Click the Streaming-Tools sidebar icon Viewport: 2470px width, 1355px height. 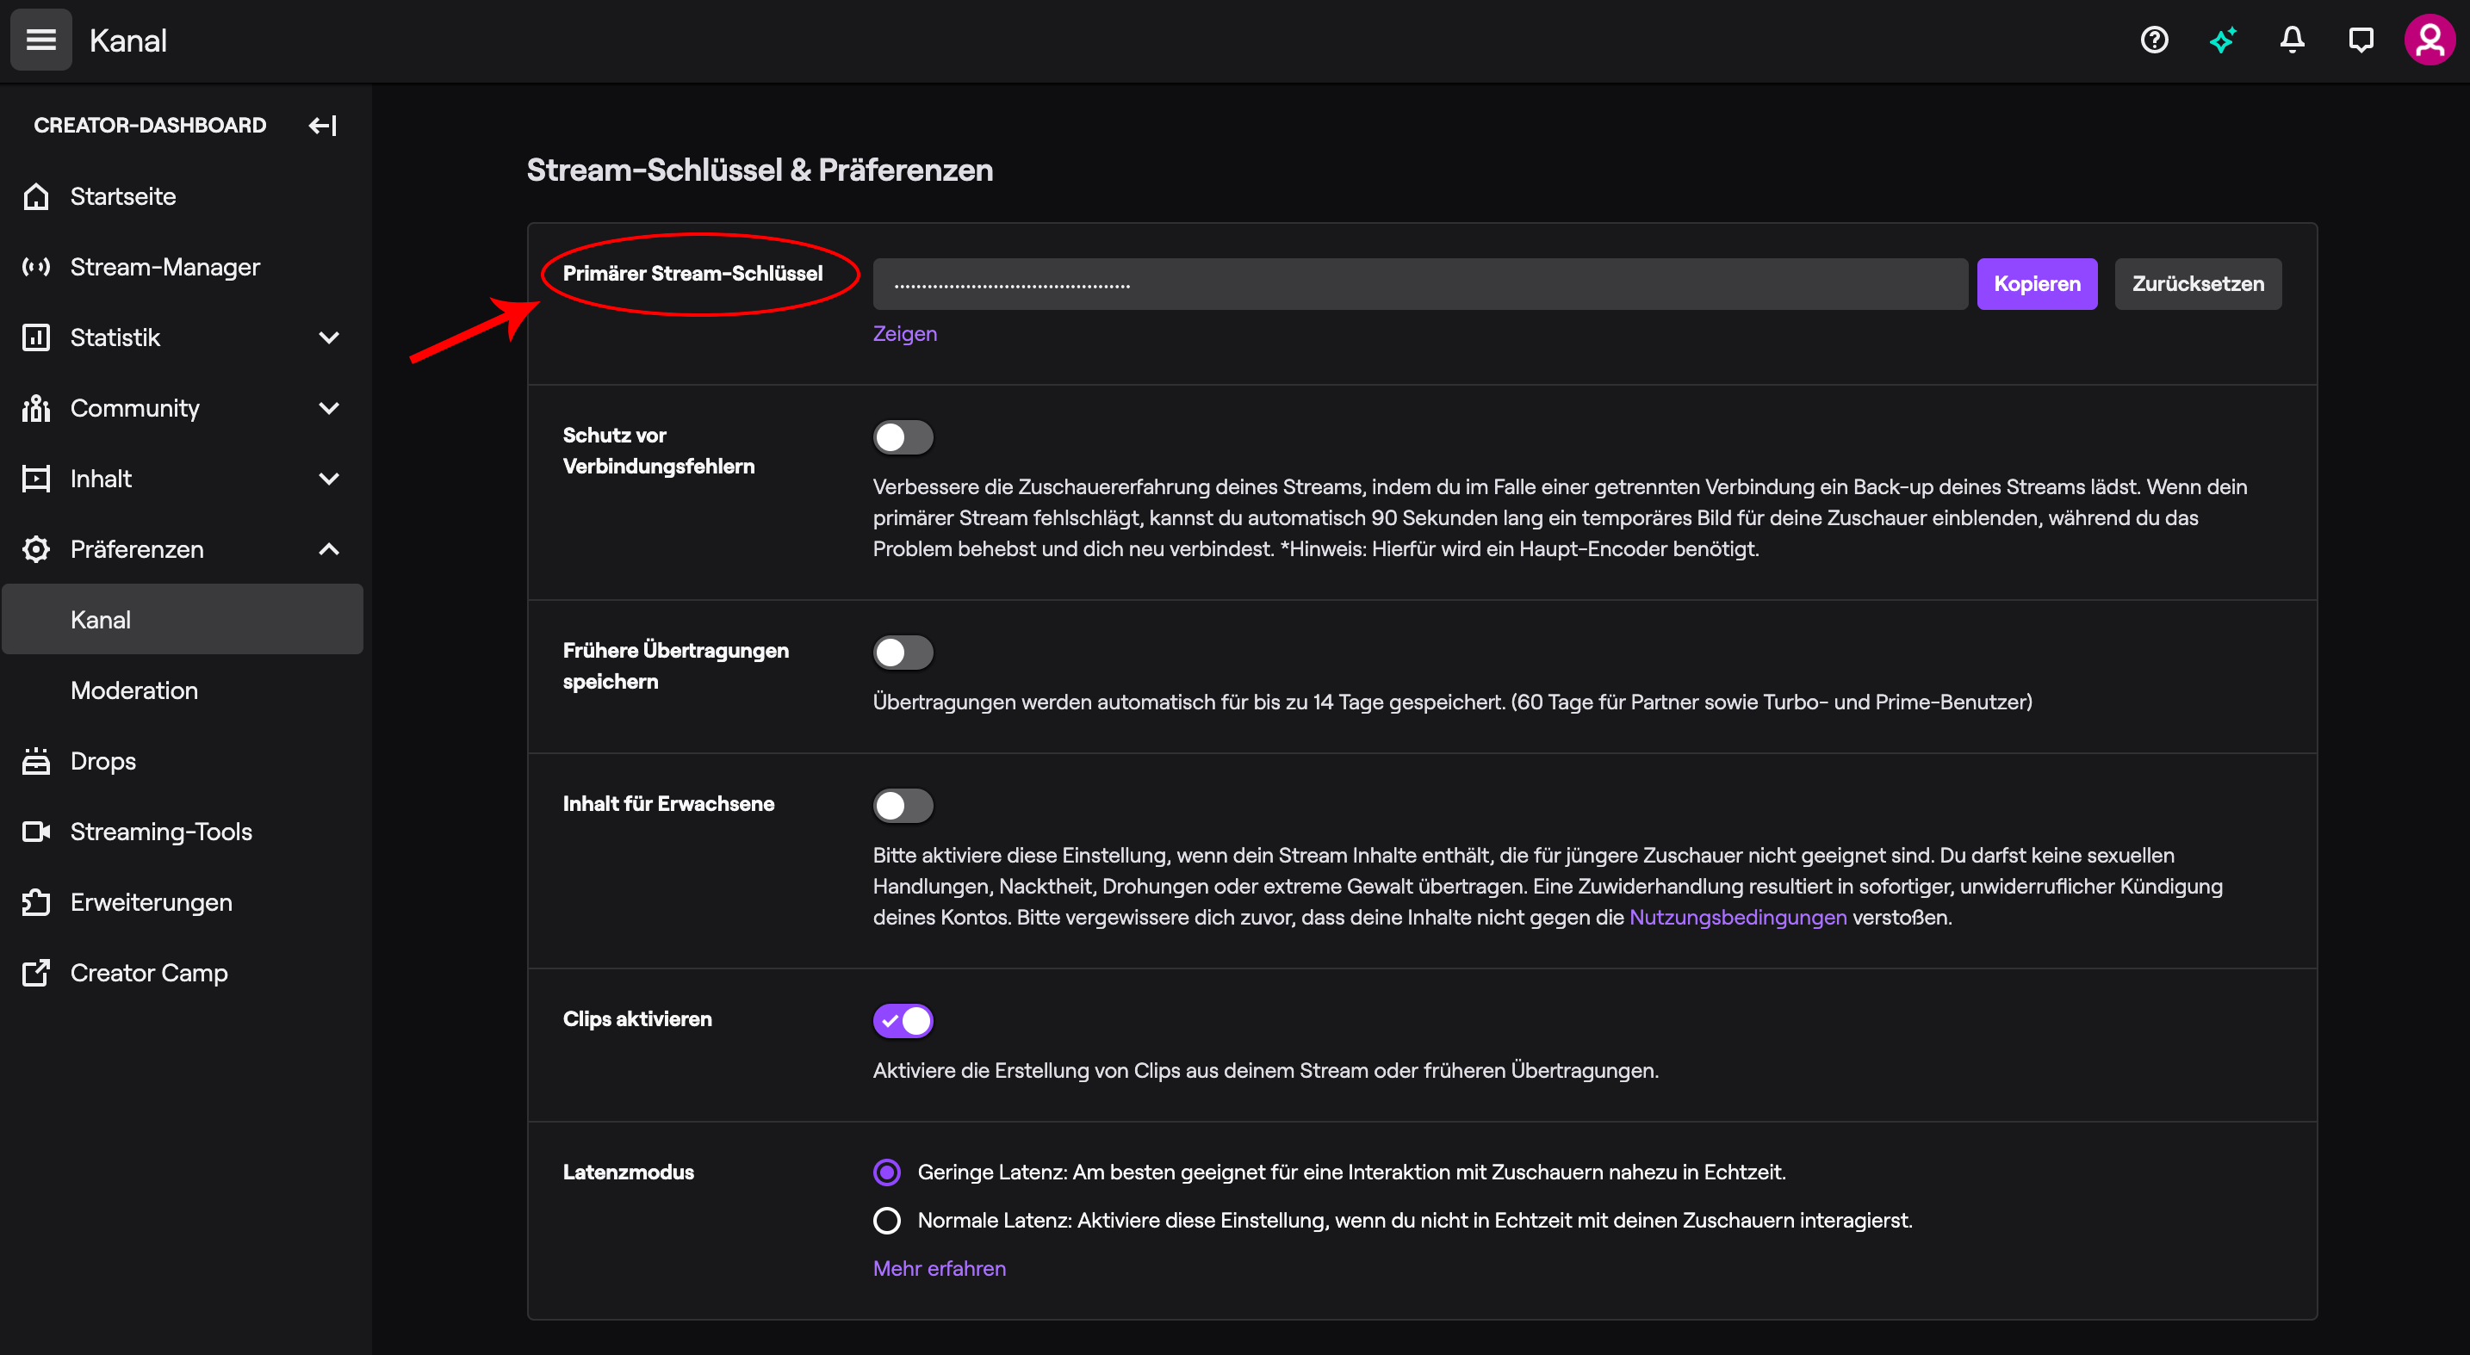click(37, 831)
